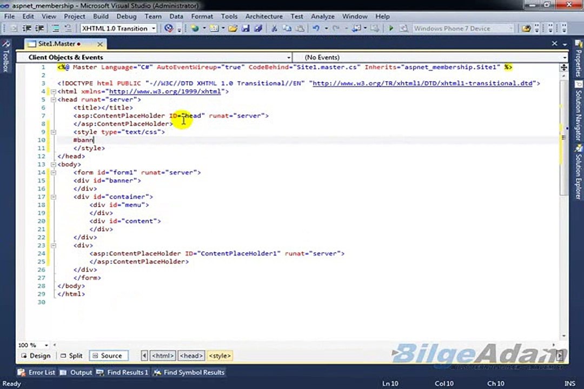Click the Open File folder icon

(233, 28)
